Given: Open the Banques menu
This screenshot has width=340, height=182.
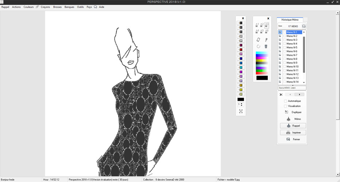Looking at the screenshot, I should tap(69, 7).
